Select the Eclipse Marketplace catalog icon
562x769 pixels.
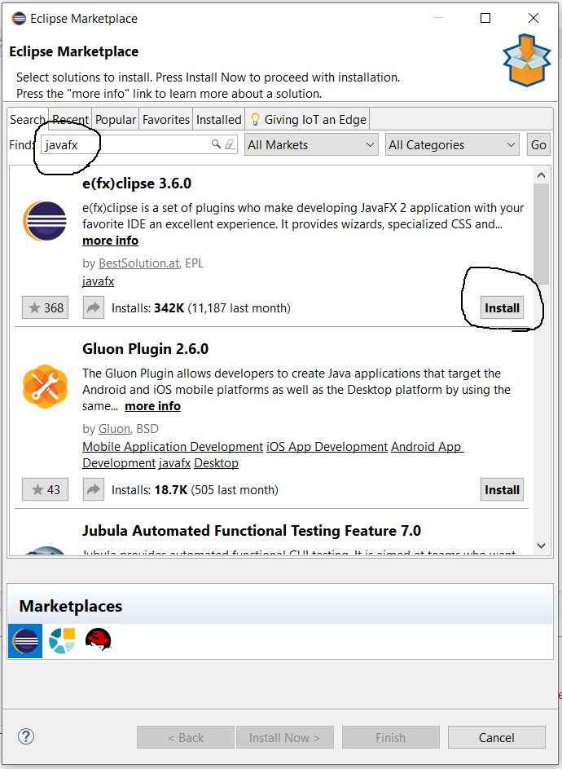pos(25,640)
